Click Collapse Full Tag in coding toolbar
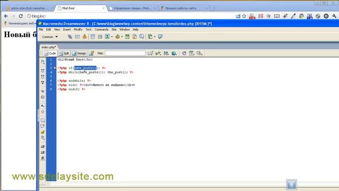The width and height of the screenshot is (339, 191). (42, 71)
